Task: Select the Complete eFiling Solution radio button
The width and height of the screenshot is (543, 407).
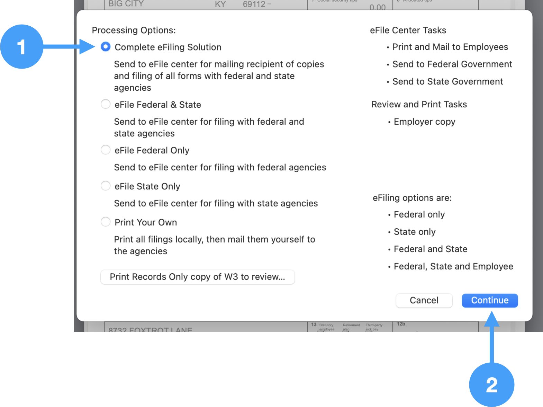Action: point(106,47)
